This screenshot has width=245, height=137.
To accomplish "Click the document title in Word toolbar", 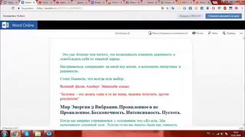I will click(122, 33).
